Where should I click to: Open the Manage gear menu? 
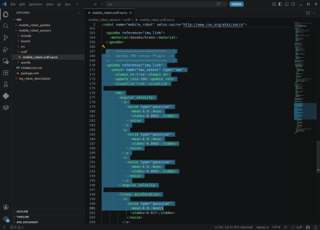tap(6, 219)
